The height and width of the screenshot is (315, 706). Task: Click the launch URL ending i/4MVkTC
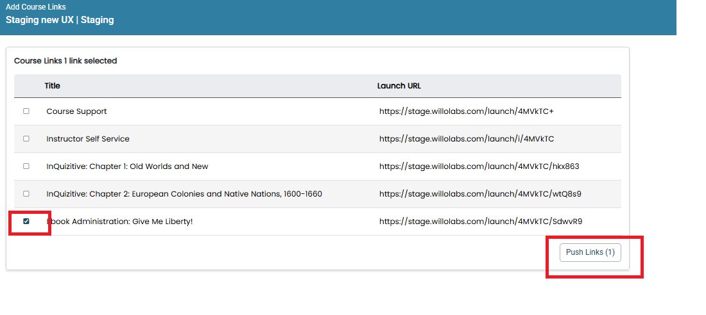point(467,139)
